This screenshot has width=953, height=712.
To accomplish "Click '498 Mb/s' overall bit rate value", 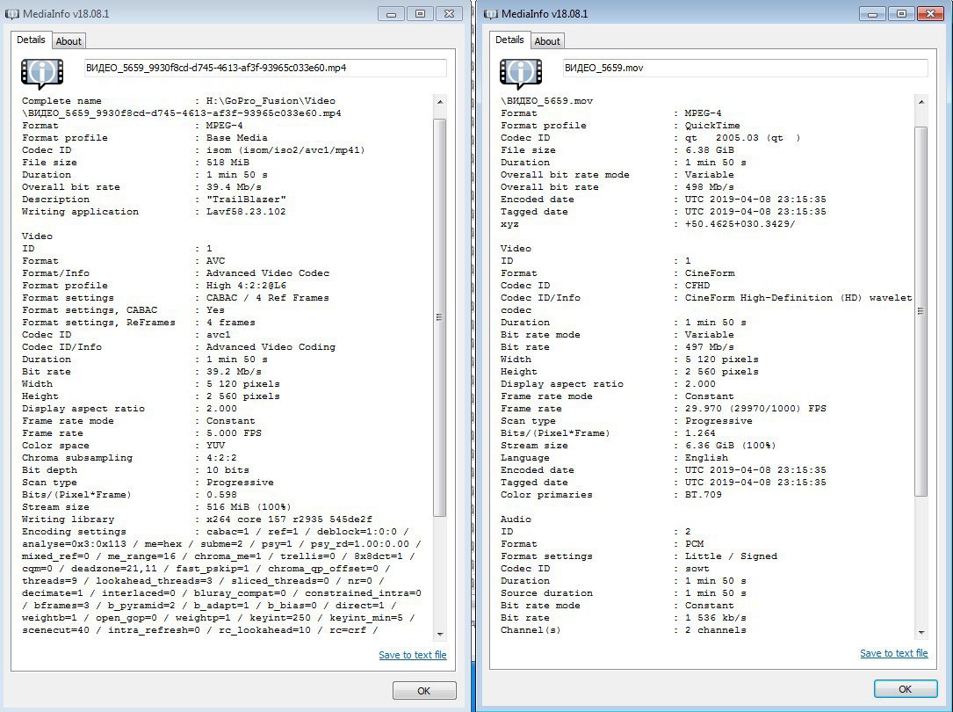I will point(710,186).
